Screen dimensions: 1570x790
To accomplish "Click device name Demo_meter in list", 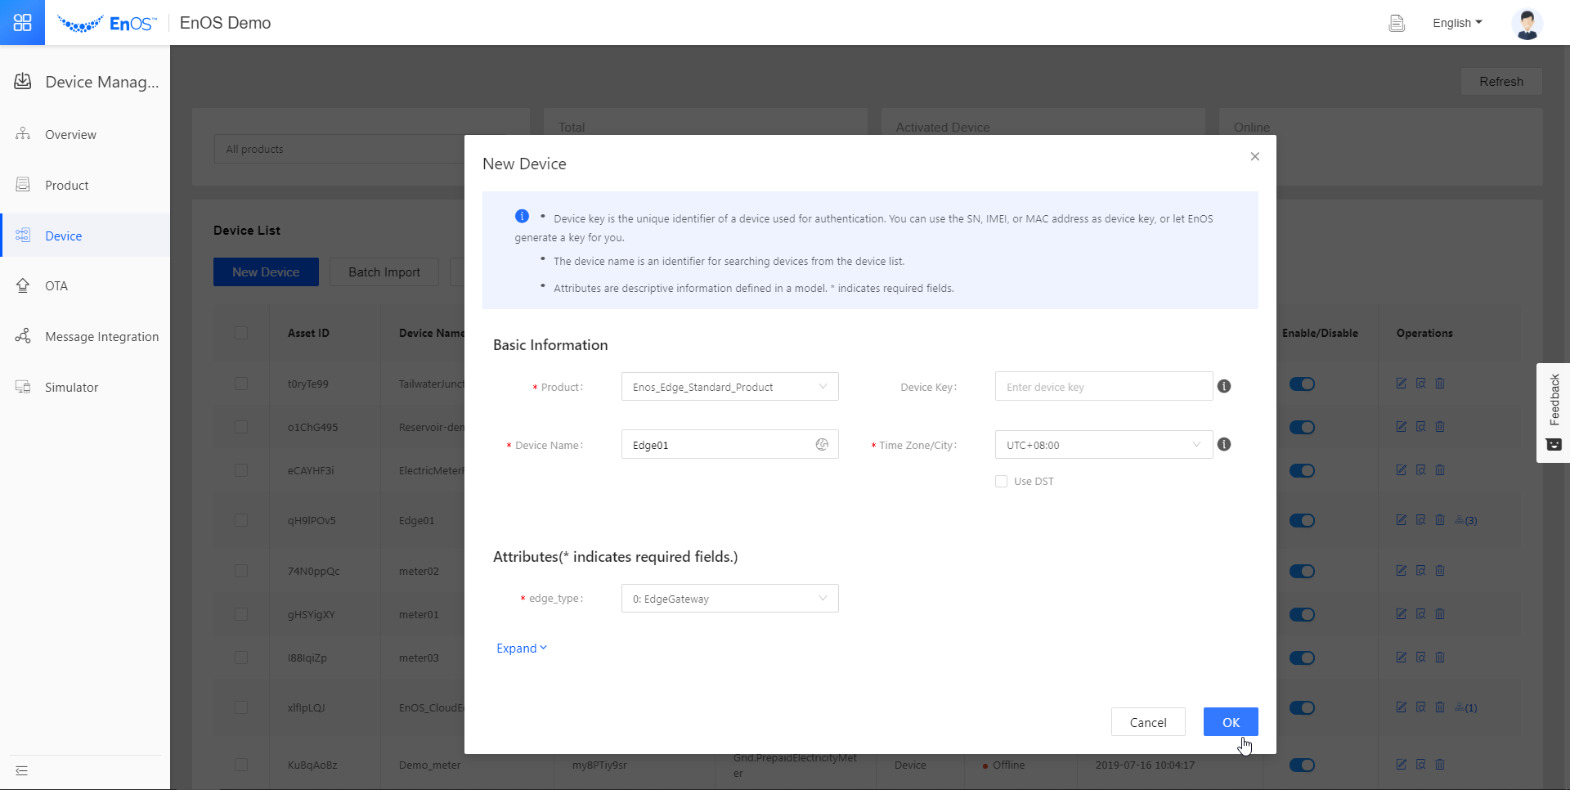I will pyautogui.click(x=429, y=765).
